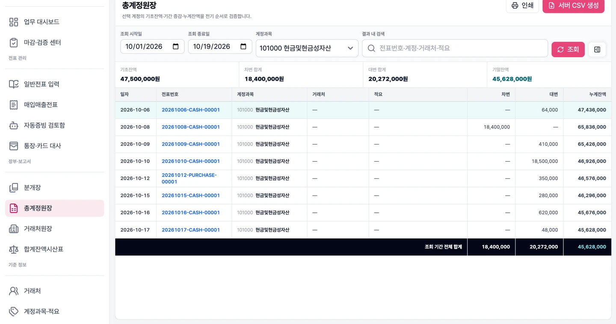Open voucher 20261008-CASH-00001

pos(191,127)
